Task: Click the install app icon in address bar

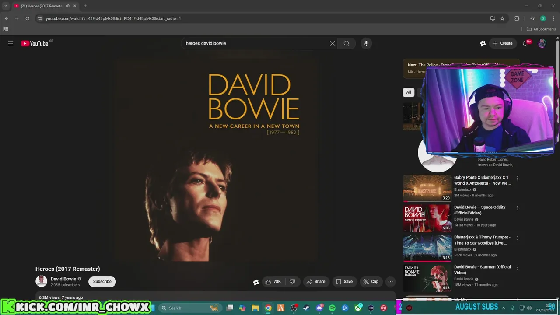Action: [x=493, y=18]
